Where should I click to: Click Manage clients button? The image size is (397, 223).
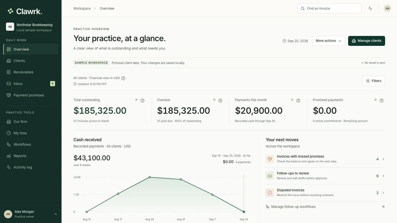[x=366, y=41]
